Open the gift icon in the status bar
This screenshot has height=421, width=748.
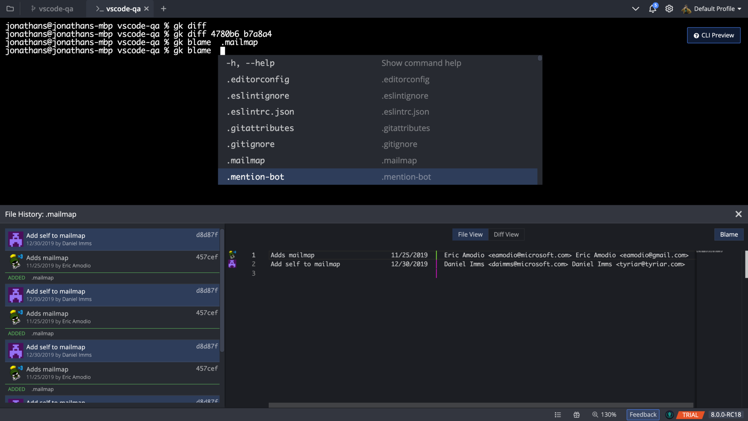[x=577, y=414]
